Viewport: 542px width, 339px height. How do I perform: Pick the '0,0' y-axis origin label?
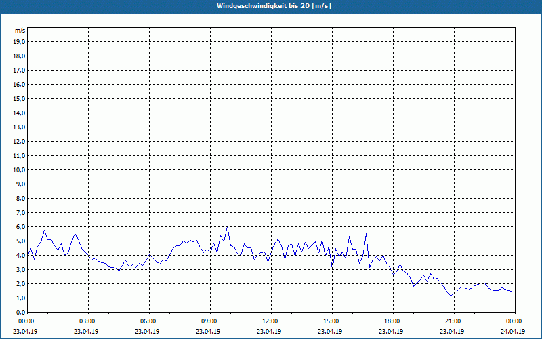click(x=20, y=312)
